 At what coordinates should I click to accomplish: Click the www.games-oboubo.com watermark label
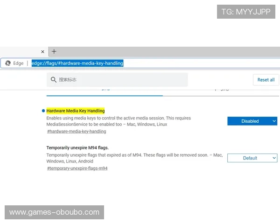click(x=54, y=212)
